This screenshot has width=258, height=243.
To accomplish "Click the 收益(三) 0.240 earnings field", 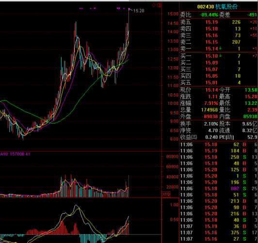I will (199, 137).
